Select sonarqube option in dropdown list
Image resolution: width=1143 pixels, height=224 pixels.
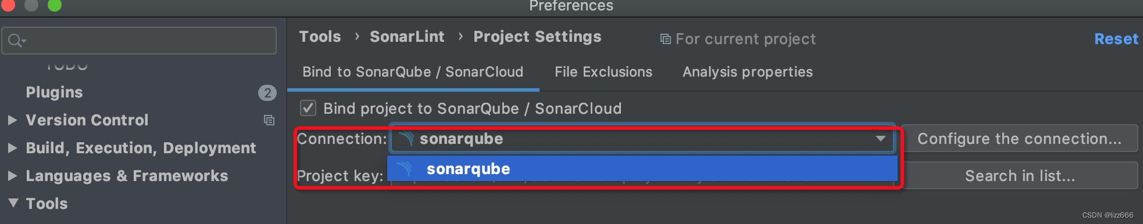pyautogui.click(x=642, y=169)
